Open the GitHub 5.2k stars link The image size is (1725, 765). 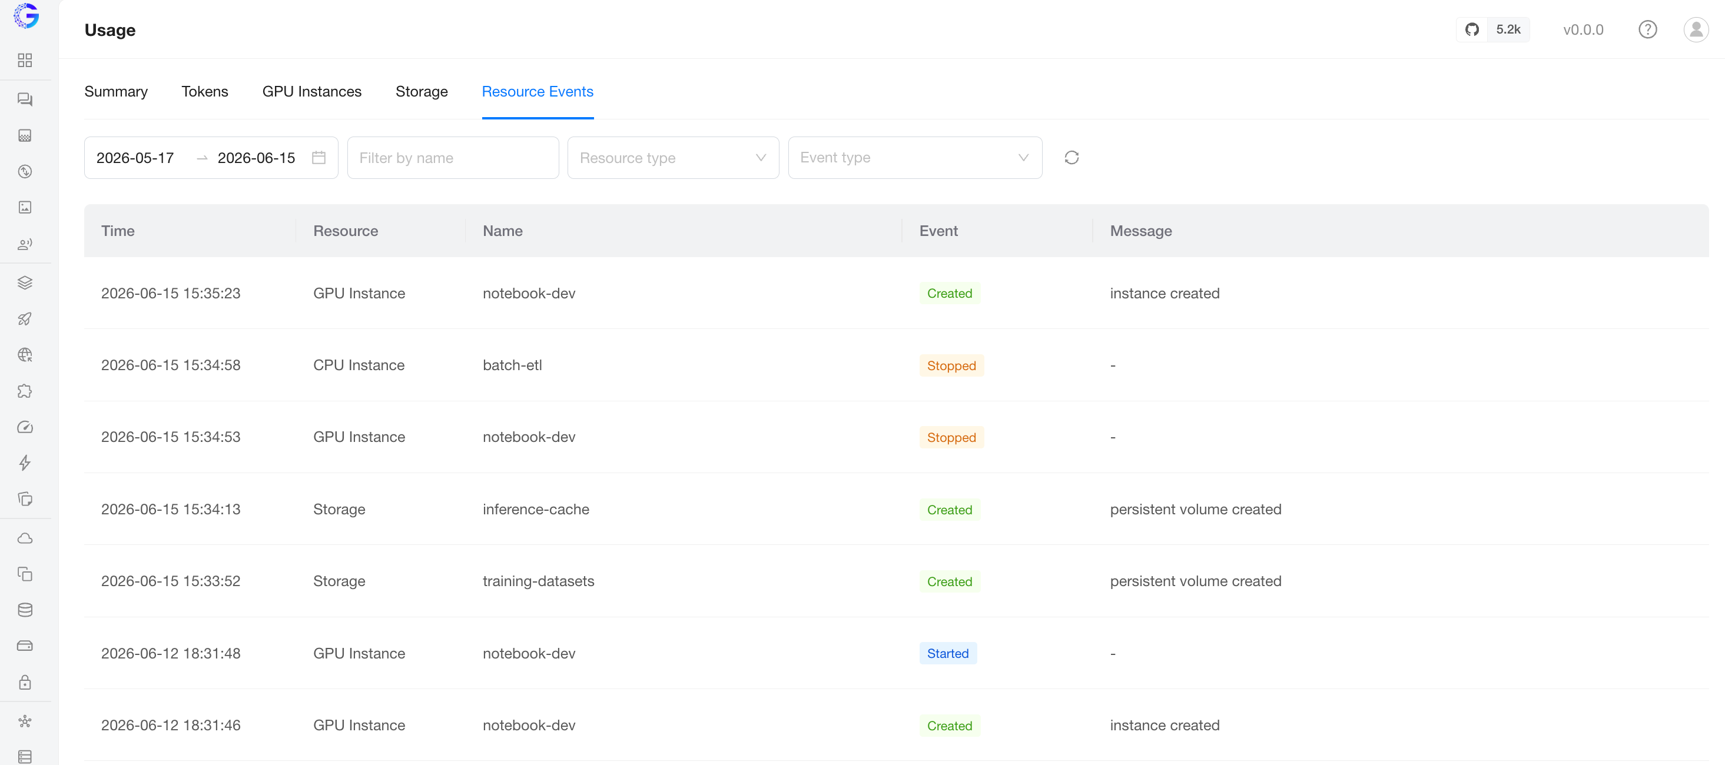click(x=1492, y=29)
